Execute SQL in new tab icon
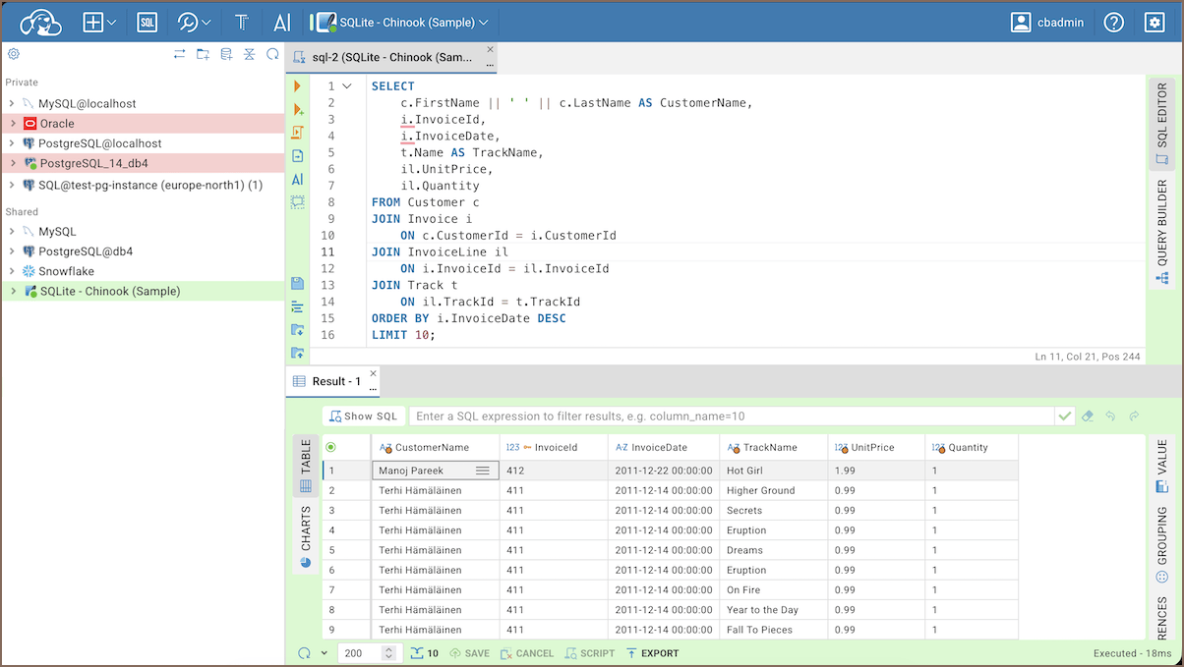 [298, 109]
